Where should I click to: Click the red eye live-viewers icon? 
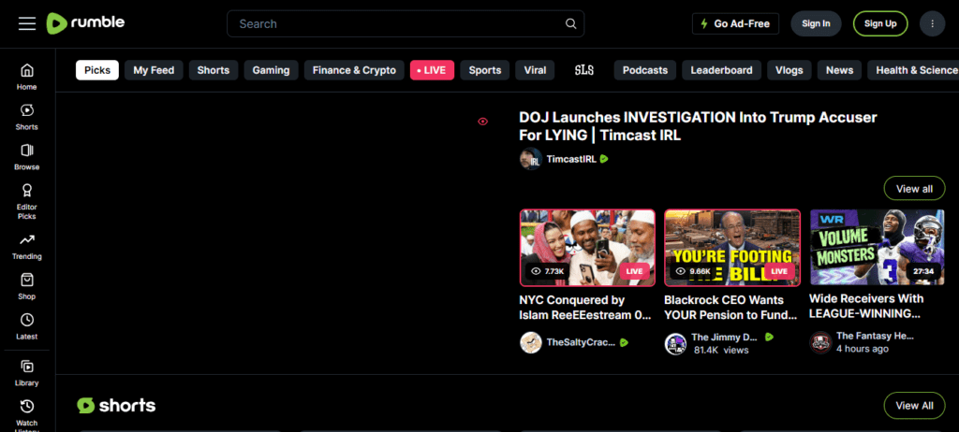click(482, 122)
